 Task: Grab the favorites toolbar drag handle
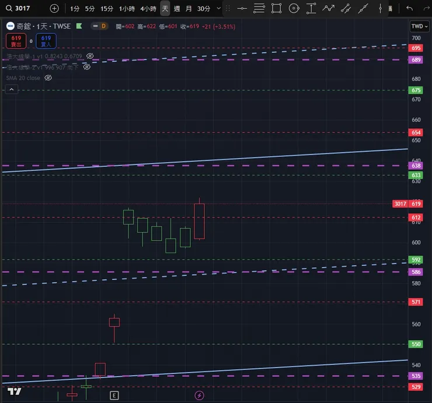point(228,9)
